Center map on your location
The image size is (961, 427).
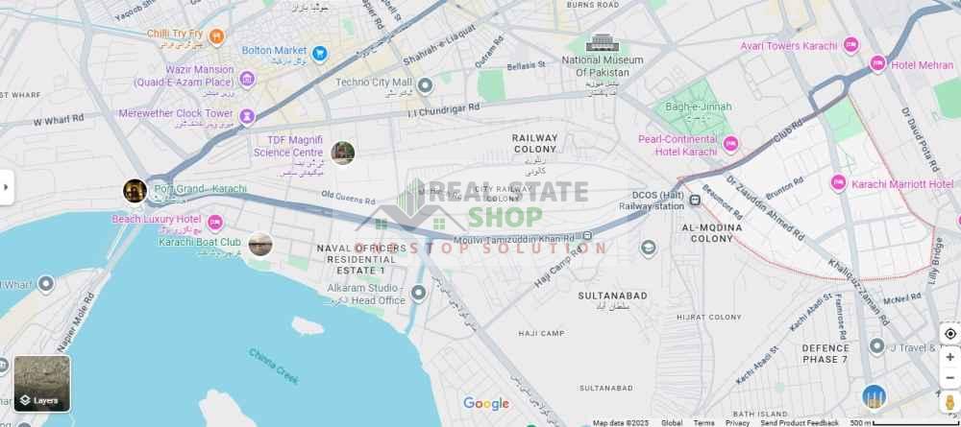950,334
